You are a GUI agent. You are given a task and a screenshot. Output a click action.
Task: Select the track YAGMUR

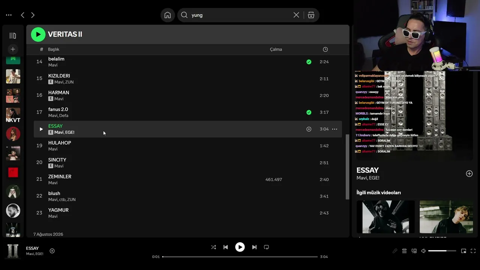pyautogui.click(x=58, y=210)
